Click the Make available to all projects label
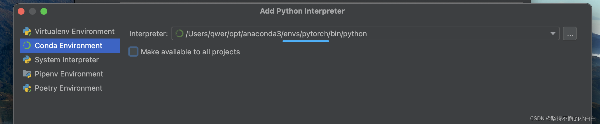Screen dimensions: 600x124 (190, 52)
